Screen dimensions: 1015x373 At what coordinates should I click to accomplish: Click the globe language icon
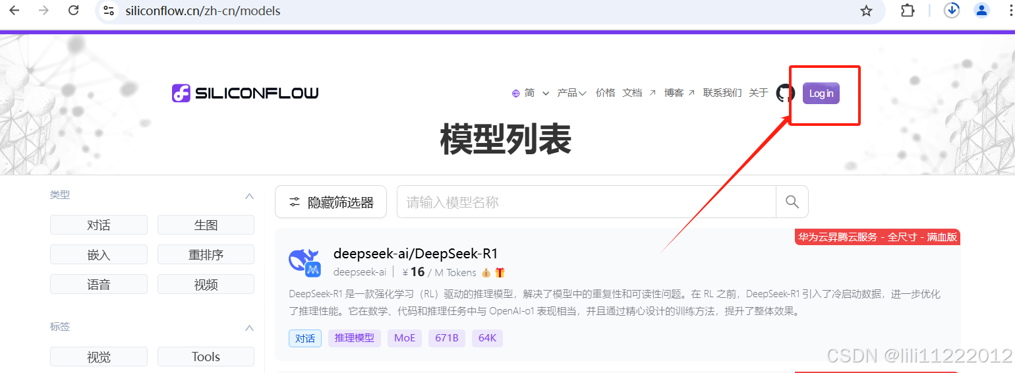516,94
